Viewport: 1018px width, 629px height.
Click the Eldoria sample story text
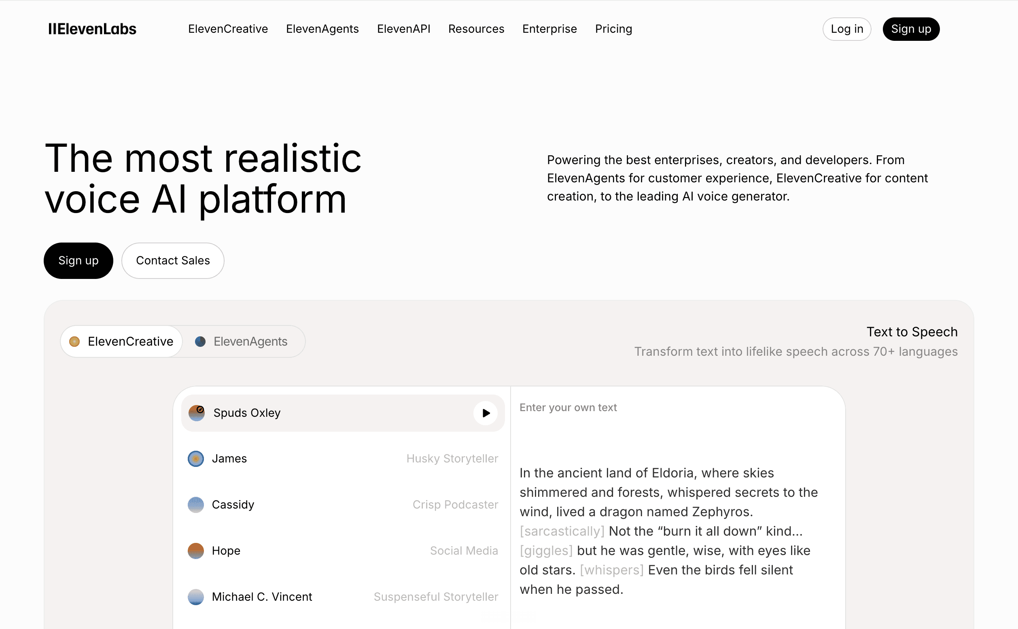669,531
